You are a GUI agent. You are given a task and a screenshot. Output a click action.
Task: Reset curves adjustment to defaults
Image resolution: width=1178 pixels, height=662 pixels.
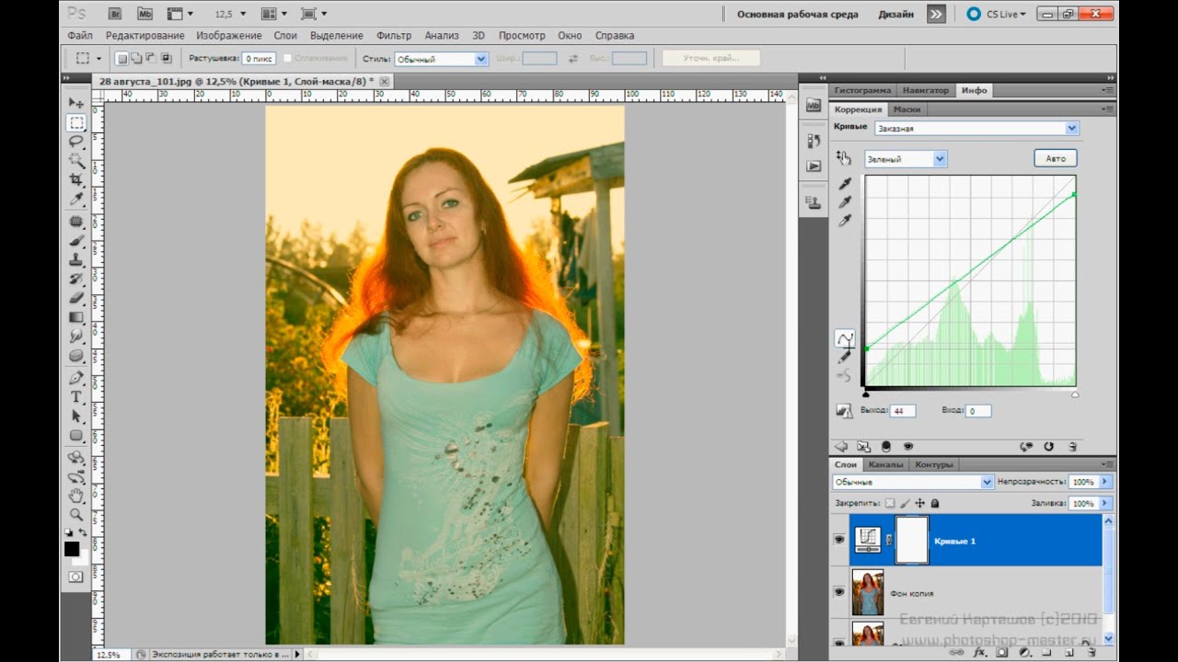[1048, 446]
